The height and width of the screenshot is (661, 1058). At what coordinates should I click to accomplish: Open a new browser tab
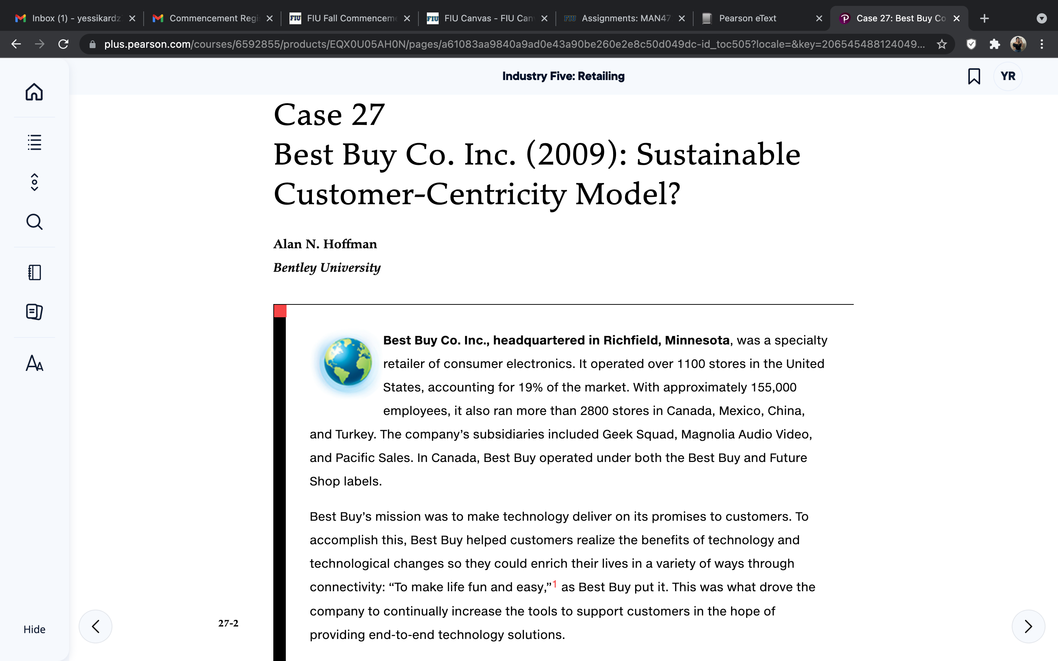[984, 18]
